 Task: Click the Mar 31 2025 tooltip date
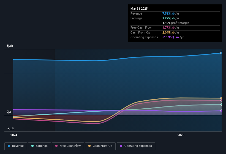click(139, 9)
